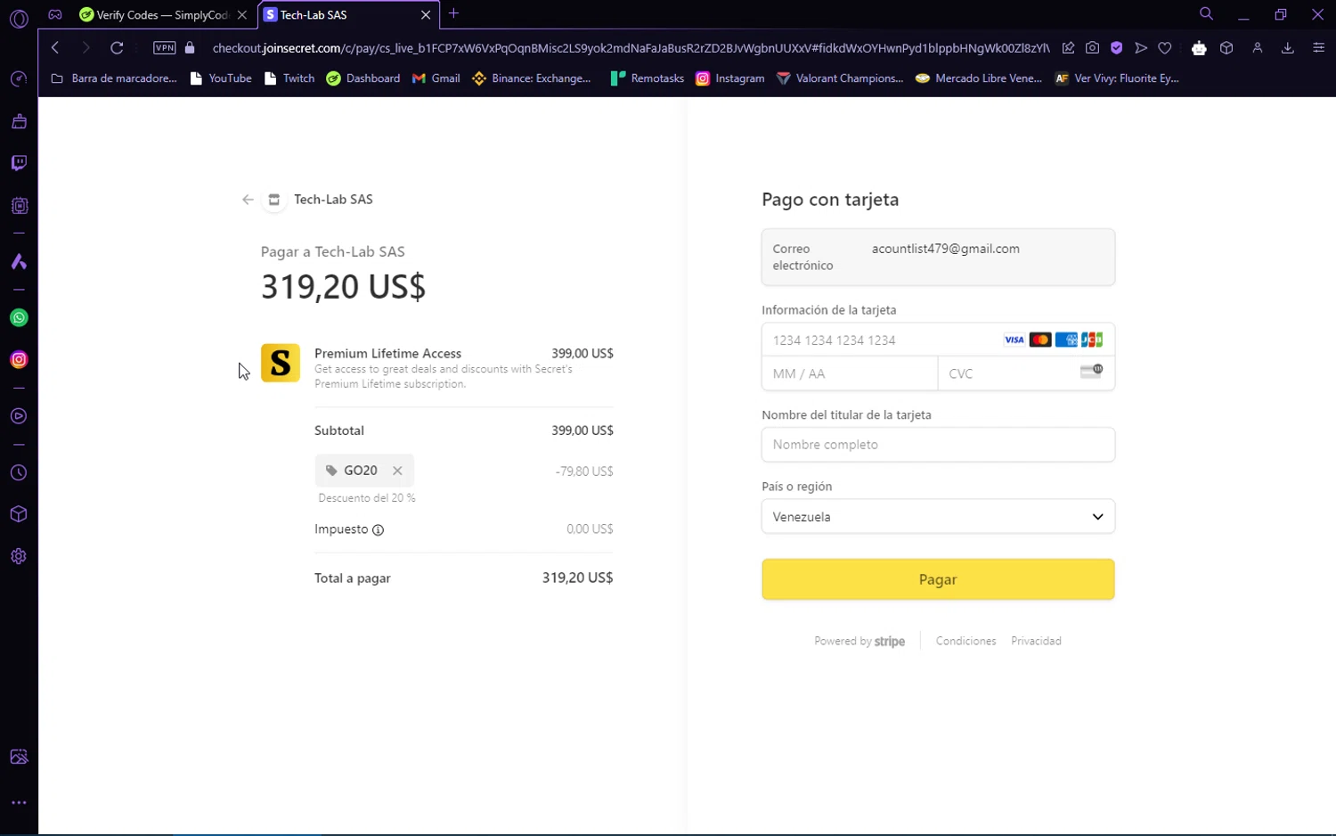Open WhatsApp in the sidebar
Image resolution: width=1336 pixels, height=836 pixels.
click(19, 318)
